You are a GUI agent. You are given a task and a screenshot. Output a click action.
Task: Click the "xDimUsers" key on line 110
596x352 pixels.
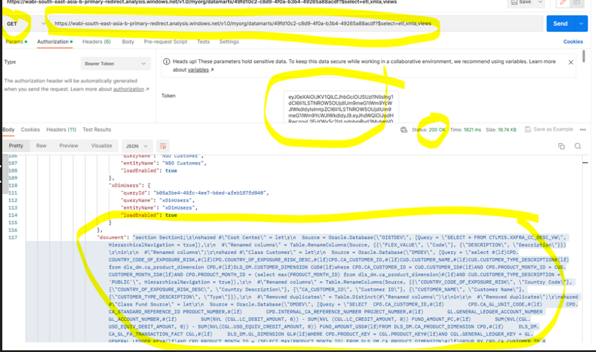124,185
